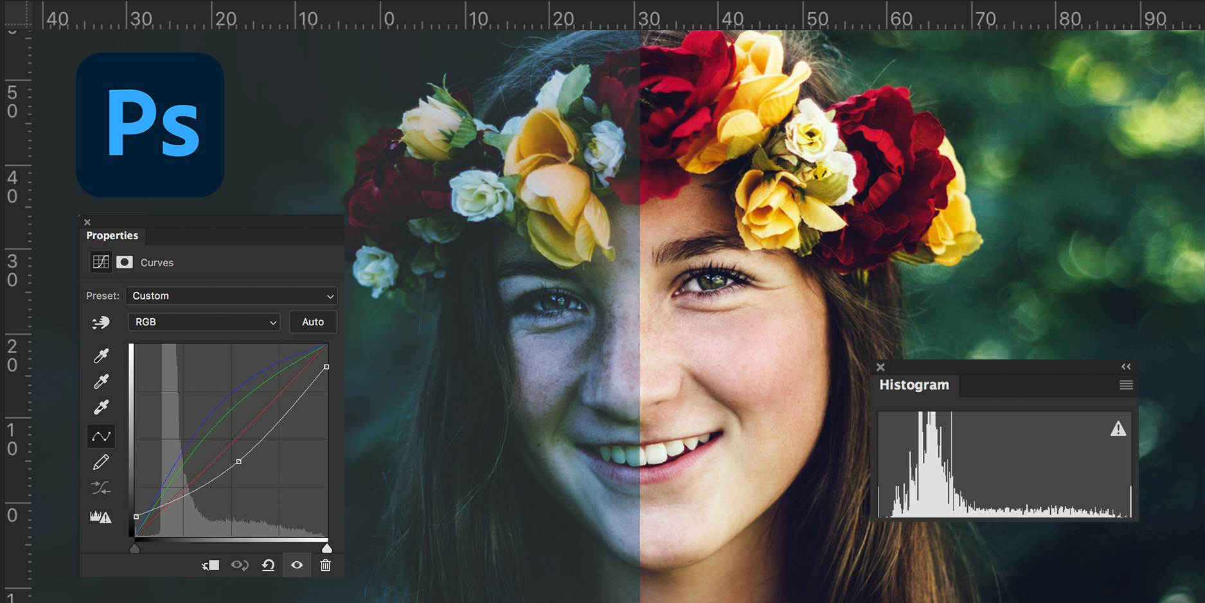Click the histogram clipping warning icon in Curves
The image size is (1205, 603).
tap(100, 517)
